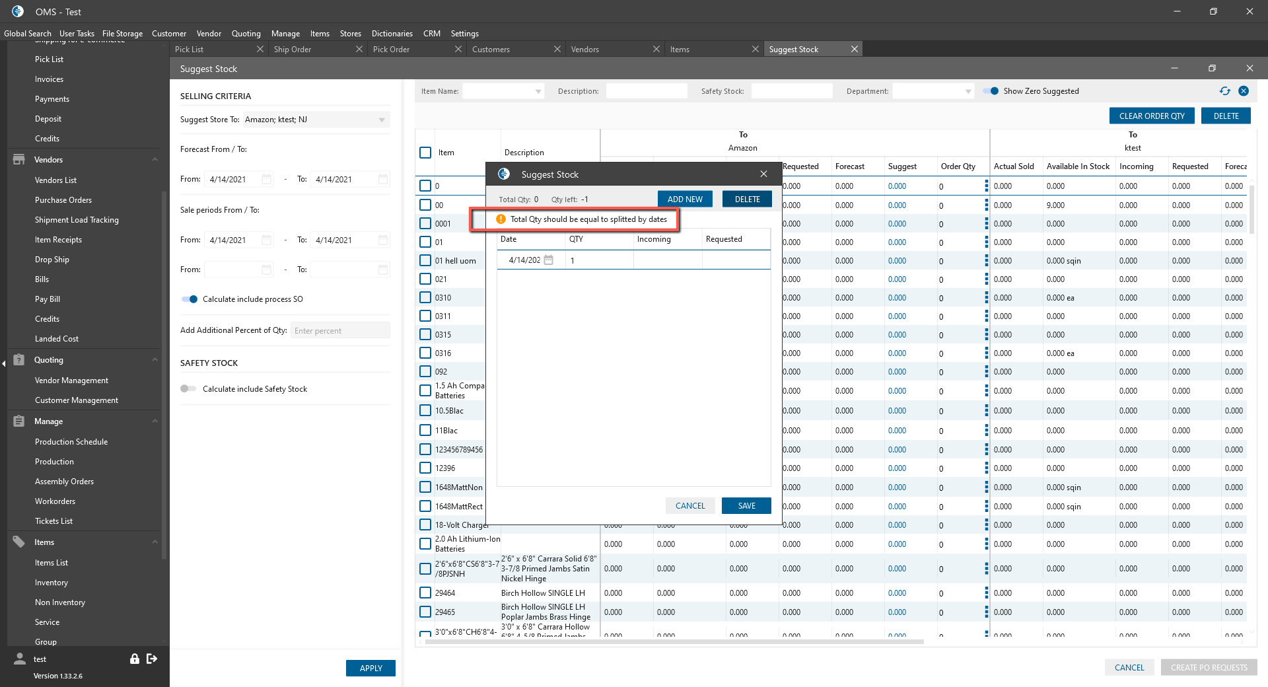Open the Suggest Store To dropdown

tap(382, 120)
